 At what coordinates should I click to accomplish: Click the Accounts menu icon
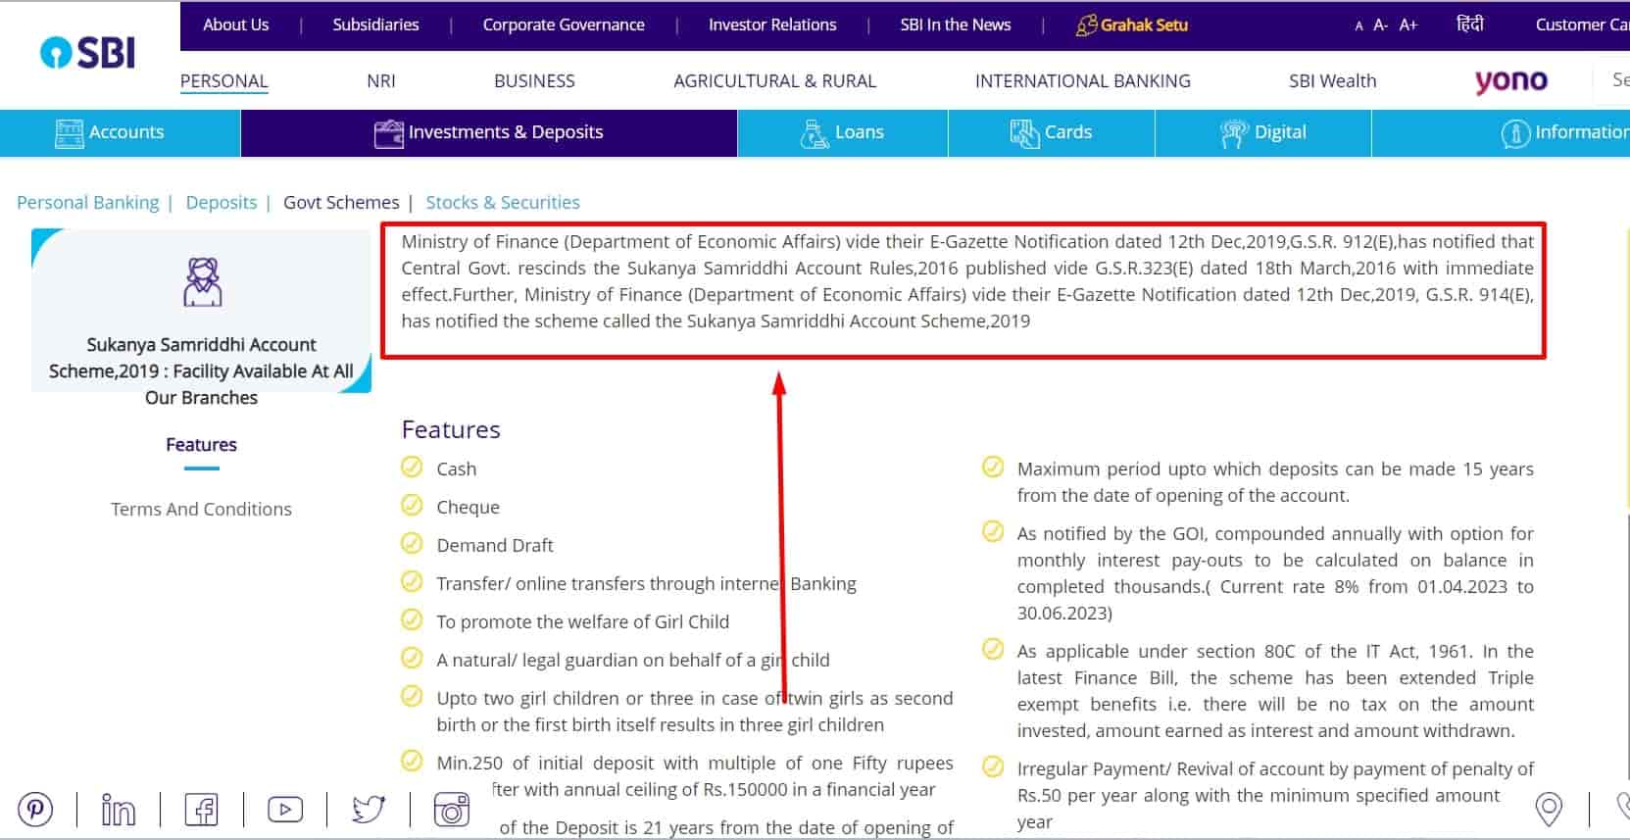[x=70, y=133]
